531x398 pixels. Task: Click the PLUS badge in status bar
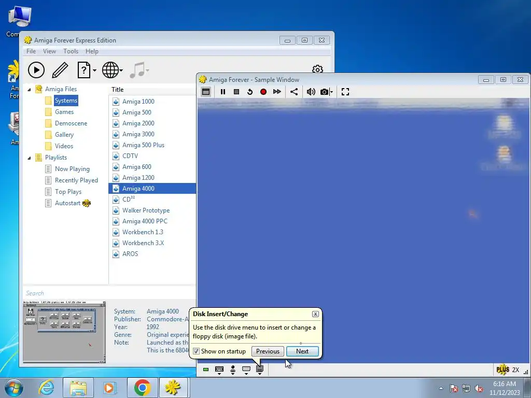[503, 369]
